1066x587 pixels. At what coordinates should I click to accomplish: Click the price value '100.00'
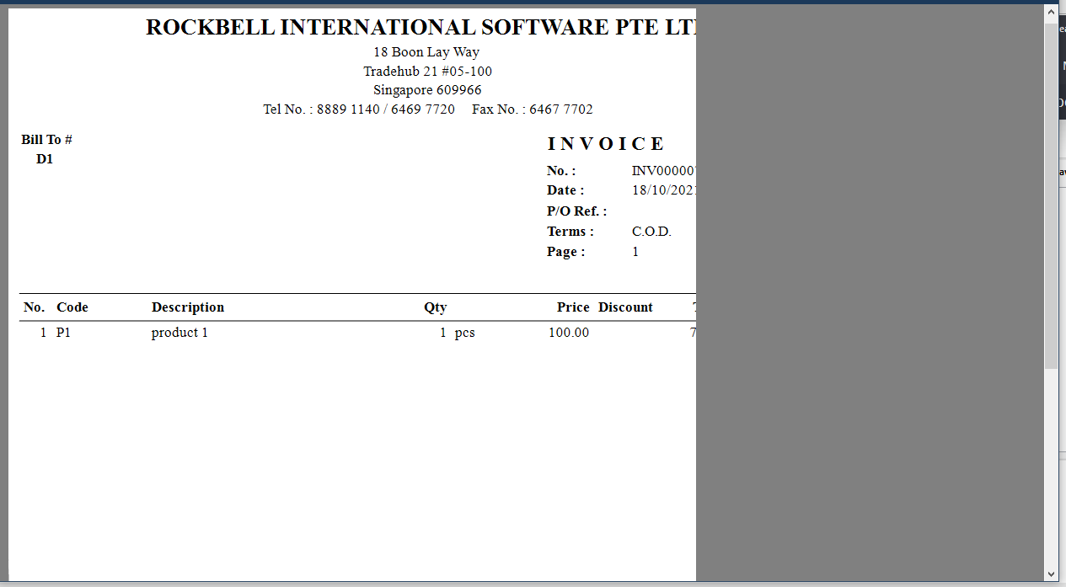click(569, 333)
